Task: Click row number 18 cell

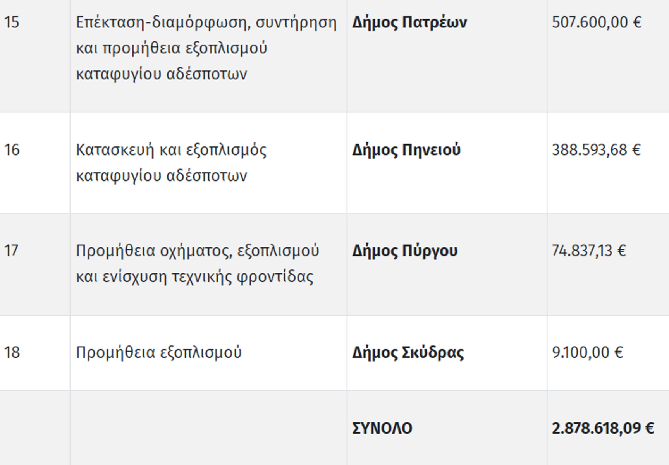Action: (35, 353)
